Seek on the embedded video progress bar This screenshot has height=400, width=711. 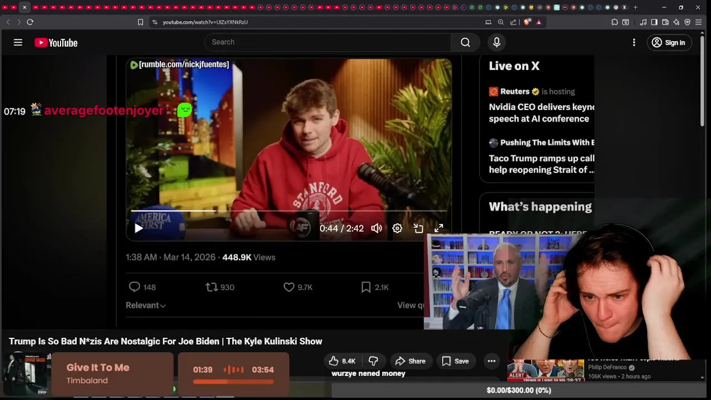(x=289, y=211)
